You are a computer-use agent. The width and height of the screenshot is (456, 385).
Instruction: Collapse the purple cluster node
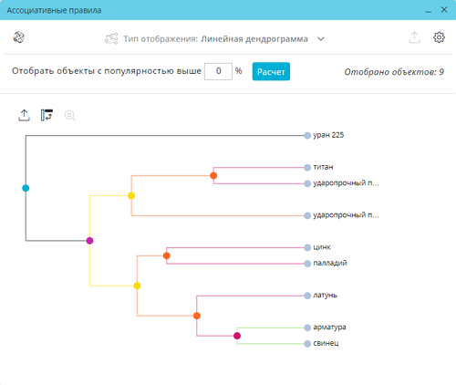(x=89, y=241)
